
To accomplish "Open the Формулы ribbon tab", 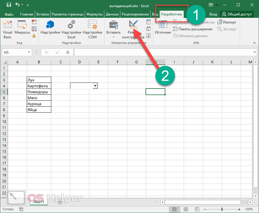I will pyautogui.click(x=95, y=14).
